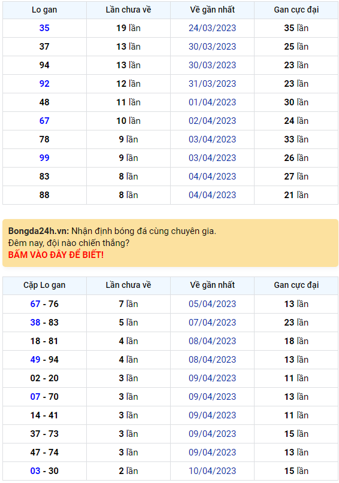Open date 04/04/2023 in the row for 88
This screenshot has width=339, height=483.
tap(213, 195)
